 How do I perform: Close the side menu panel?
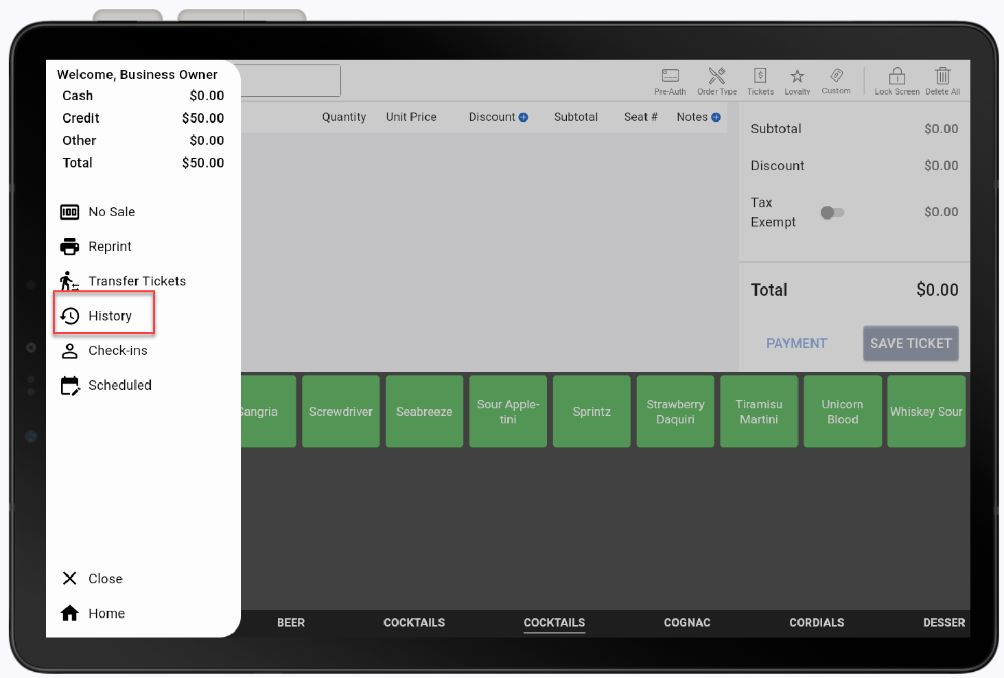[x=105, y=578]
